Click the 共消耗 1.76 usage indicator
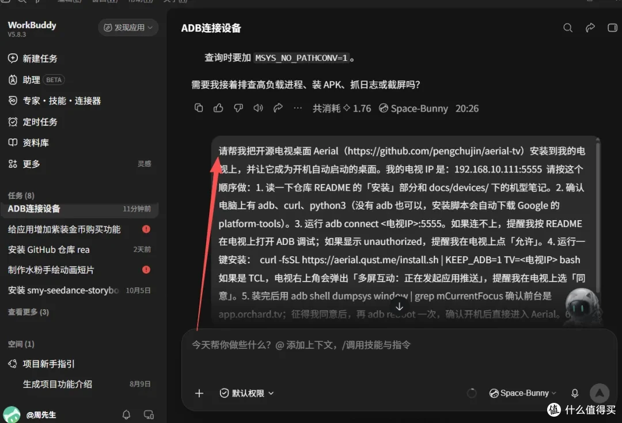This screenshot has height=423, width=622. 342,109
